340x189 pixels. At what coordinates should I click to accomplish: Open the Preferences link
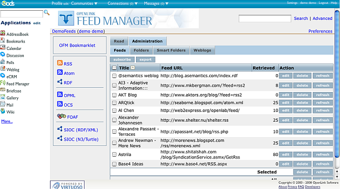point(320,31)
